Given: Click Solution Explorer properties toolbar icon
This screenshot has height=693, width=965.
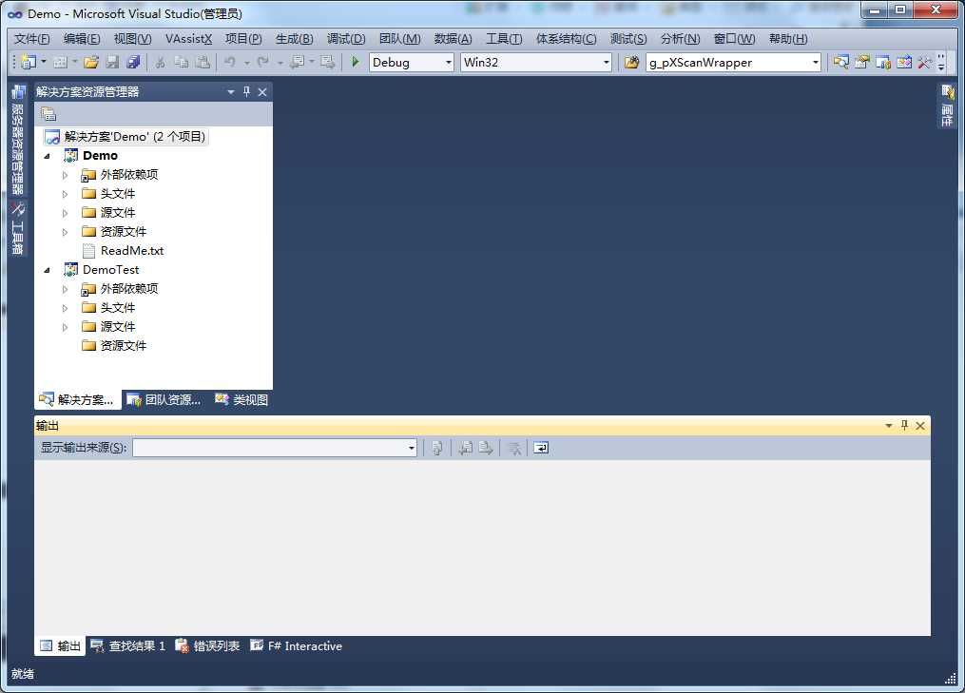Looking at the screenshot, I should [48, 114].
